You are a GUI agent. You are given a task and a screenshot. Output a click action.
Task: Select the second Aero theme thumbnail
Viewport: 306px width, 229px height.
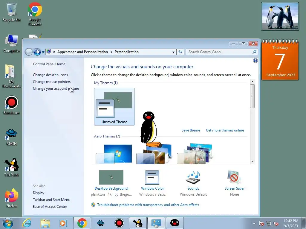coord(154,154)
